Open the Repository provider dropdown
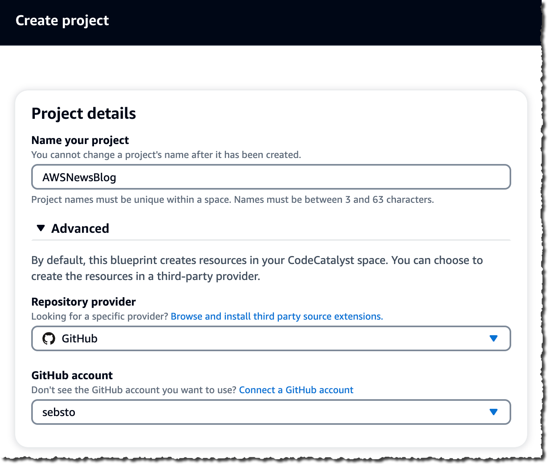 (x=271, y=338)
